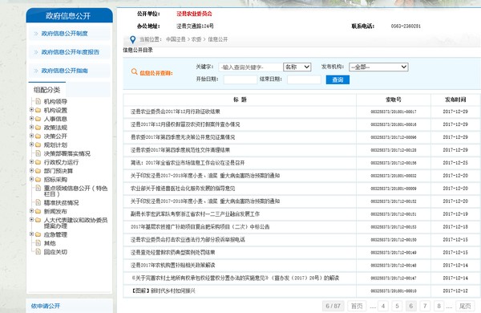Click the blue 查询 button

point(338,80)
